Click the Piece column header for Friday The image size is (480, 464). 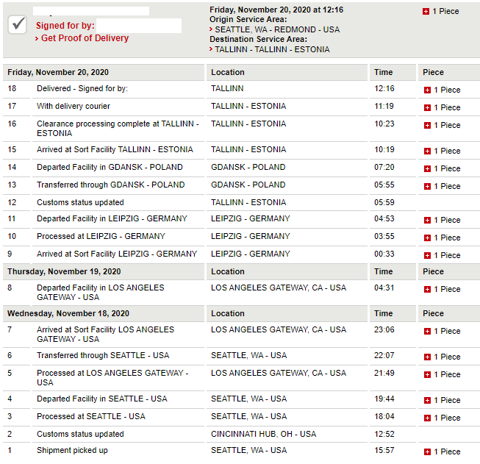433,72
